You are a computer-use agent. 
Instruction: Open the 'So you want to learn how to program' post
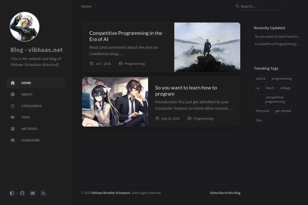coord(186,91)
